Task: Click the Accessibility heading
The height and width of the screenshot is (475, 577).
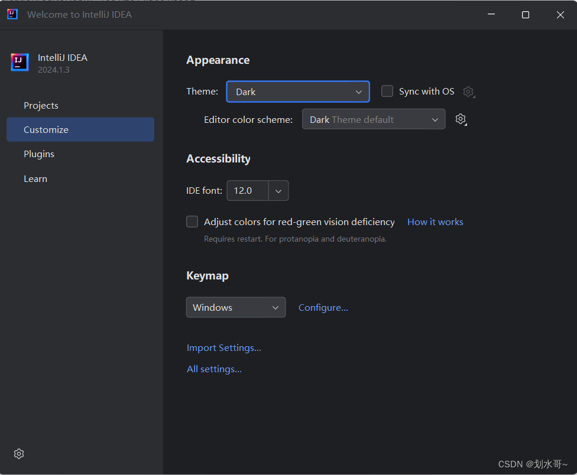Action: tap(218, 158)
